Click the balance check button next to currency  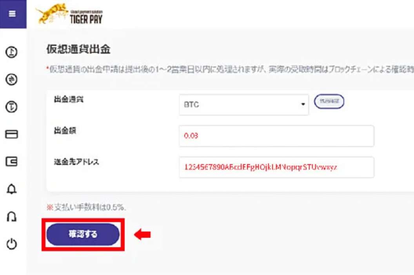[x=329, y=101]
